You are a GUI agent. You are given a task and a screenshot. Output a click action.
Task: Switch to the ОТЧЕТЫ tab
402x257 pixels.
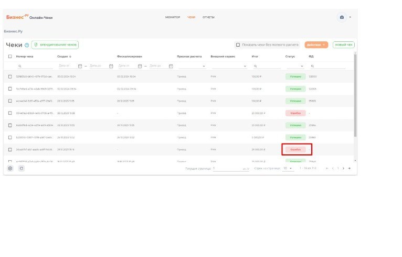208,17
